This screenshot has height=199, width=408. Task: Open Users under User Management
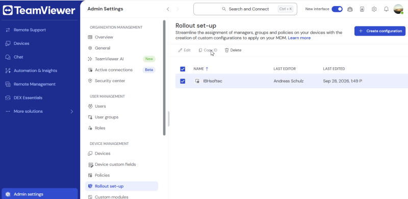tap(100, 106)
